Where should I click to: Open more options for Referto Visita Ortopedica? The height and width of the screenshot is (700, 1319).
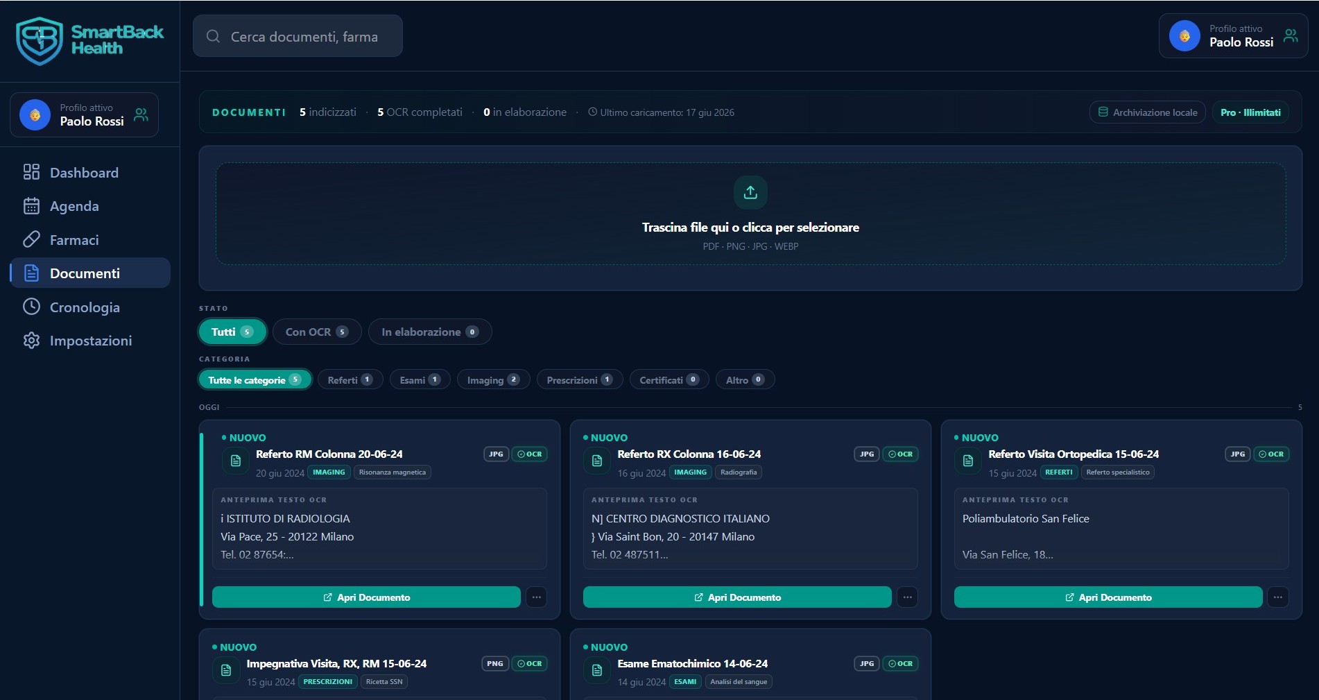1277,597
